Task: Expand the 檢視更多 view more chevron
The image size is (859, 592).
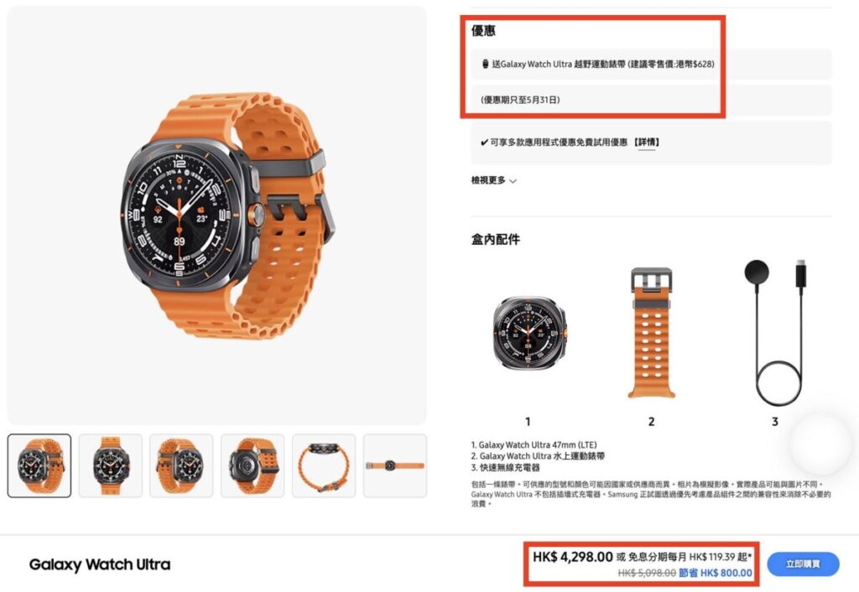Action: point(513,181)
